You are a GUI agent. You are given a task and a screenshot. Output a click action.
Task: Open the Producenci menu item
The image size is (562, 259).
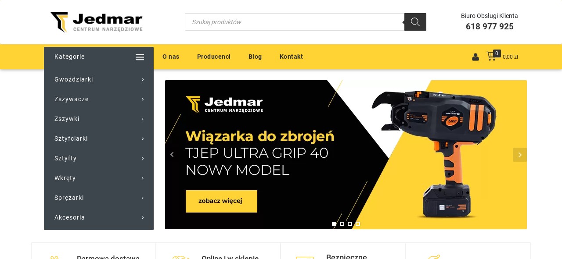tap(214, 57)
